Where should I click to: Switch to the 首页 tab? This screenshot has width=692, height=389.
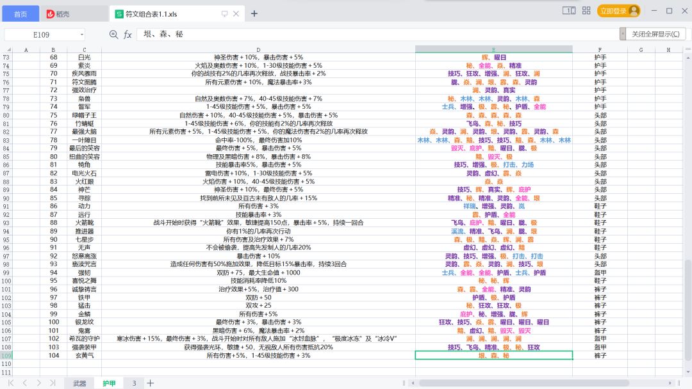coord(21,13)
